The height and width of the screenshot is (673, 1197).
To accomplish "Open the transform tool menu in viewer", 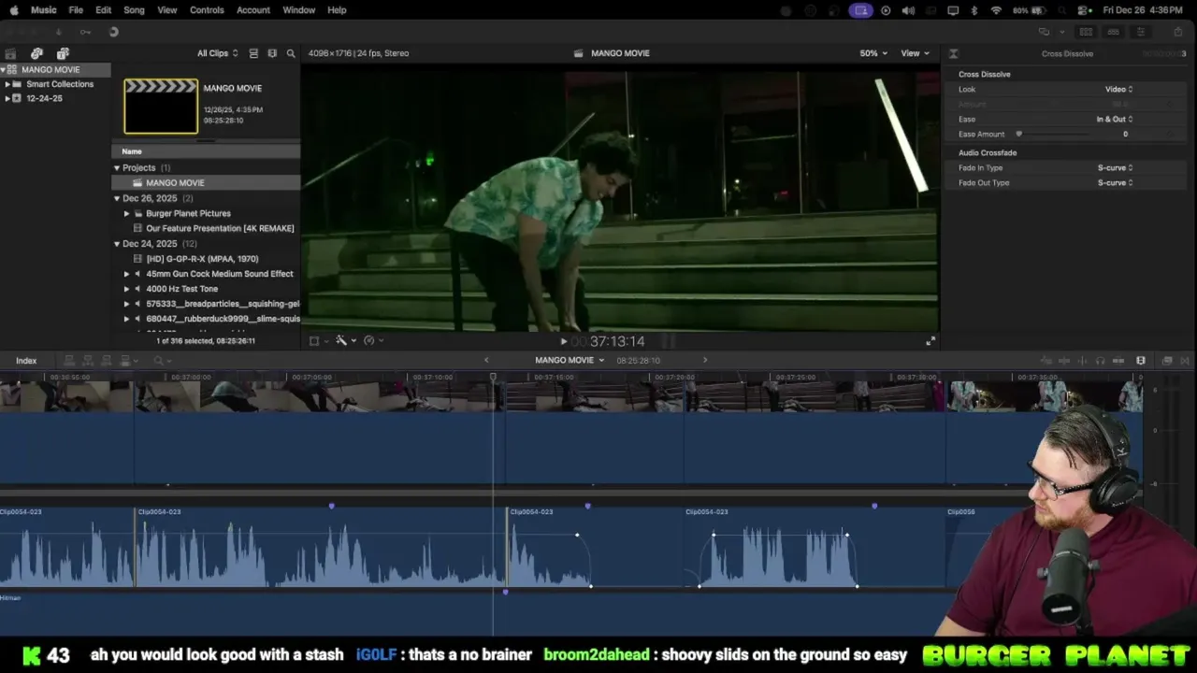I will tap(317, 341).
